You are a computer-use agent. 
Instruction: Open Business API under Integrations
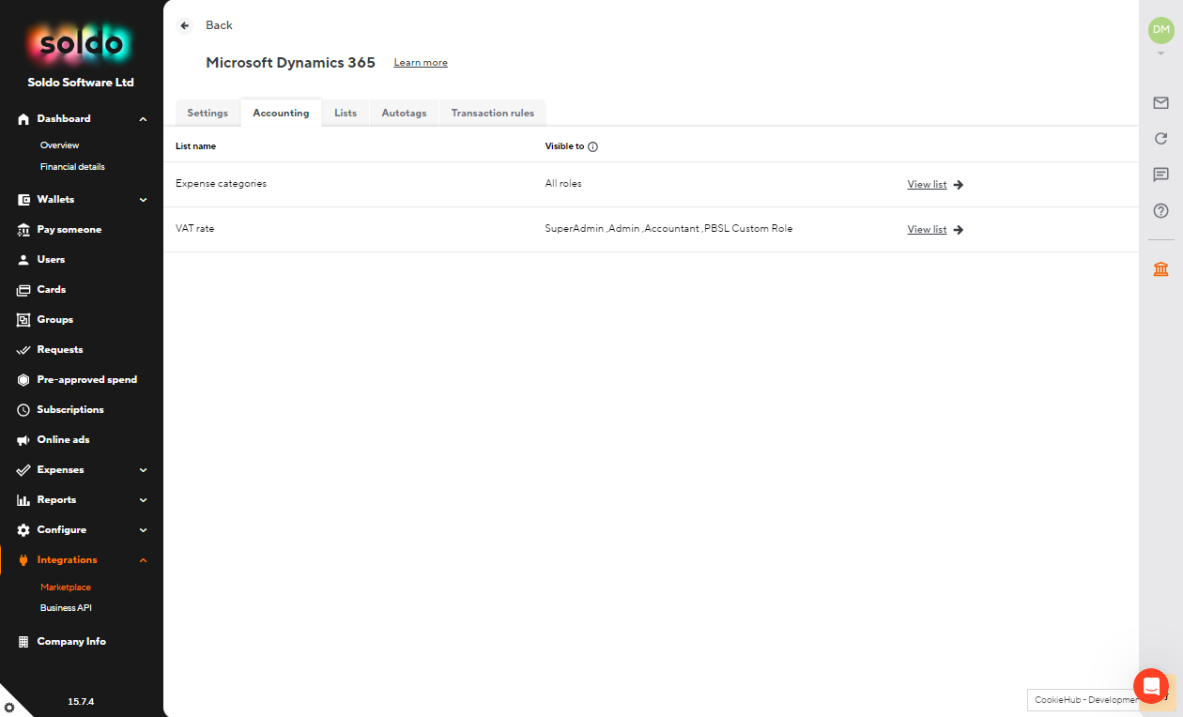click(66, 608)
